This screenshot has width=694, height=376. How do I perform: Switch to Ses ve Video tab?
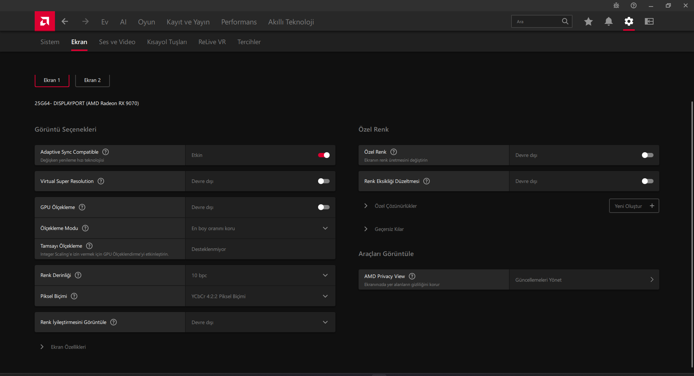pyautogui.click(x=117, y=42)
